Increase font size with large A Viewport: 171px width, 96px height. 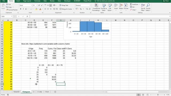click(39, 5)
